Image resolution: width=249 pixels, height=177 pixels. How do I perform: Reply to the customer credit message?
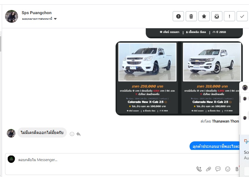click(78, 134)
